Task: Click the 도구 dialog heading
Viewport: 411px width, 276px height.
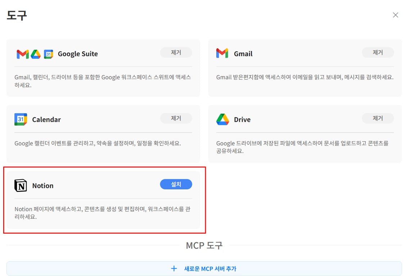Action: tap(17, 15)
